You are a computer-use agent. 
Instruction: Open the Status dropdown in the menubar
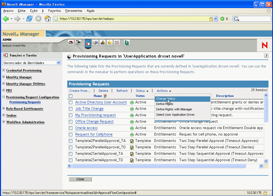(x=142, y=91)
